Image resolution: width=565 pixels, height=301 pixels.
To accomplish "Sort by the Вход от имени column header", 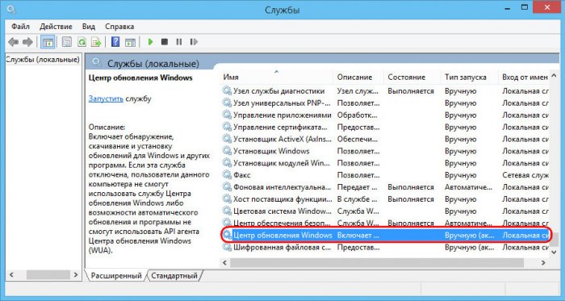I will [525, 77].
